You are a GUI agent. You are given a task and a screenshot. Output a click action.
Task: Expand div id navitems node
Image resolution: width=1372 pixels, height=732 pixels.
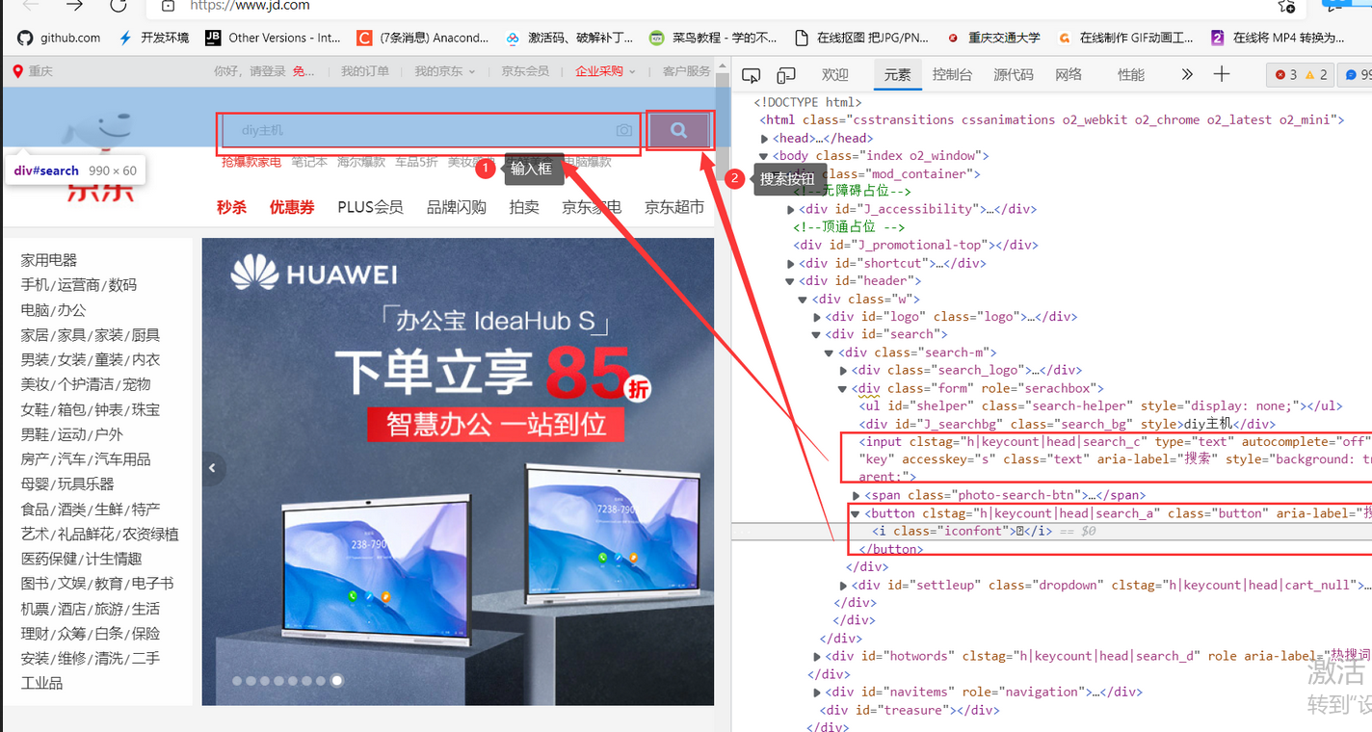click(817, 692)
